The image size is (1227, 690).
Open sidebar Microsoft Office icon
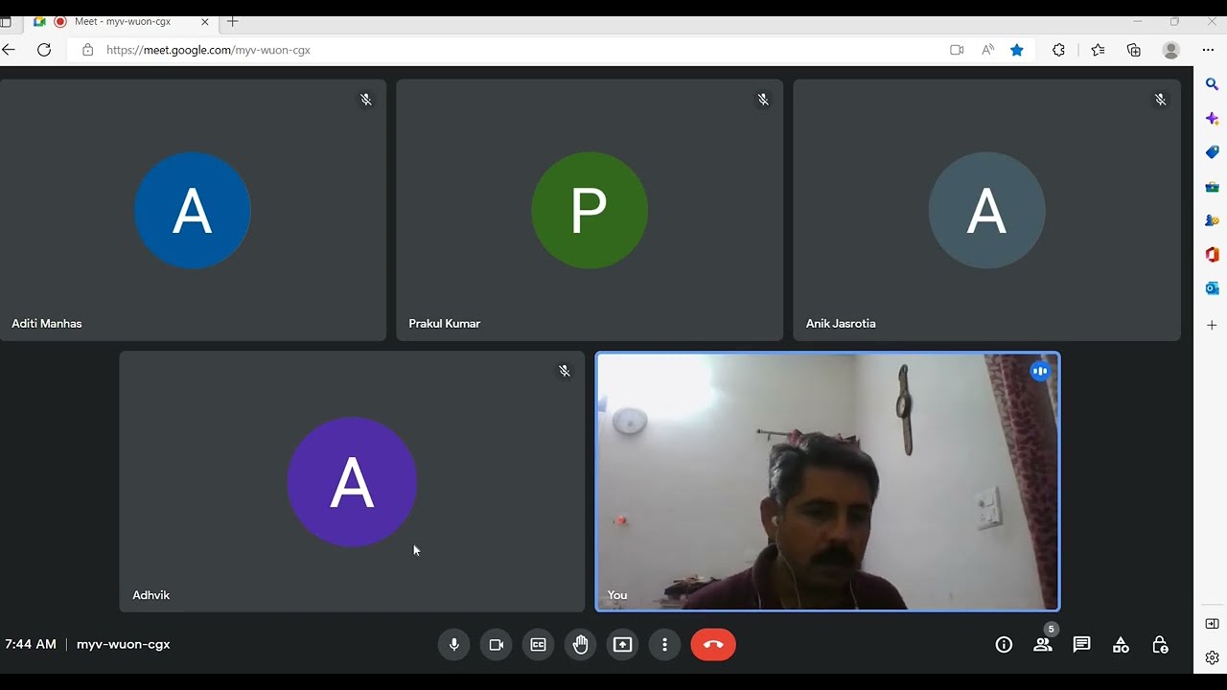tap(1212, 255)
